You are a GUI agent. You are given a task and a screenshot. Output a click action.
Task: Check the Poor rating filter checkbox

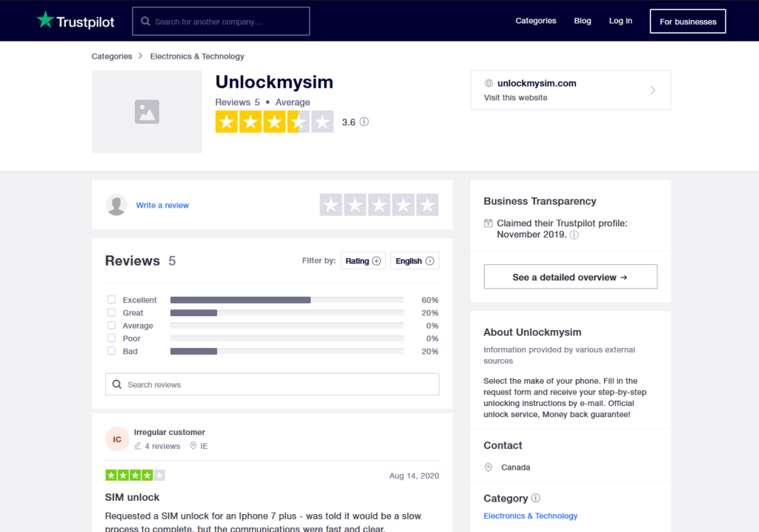[x=111, y=338]
